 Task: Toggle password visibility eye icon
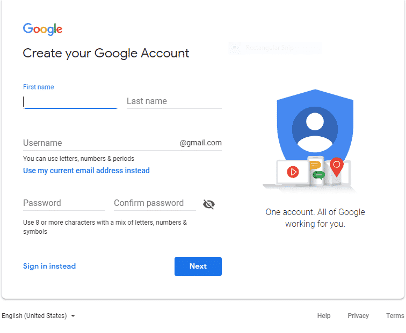point(209,204)
